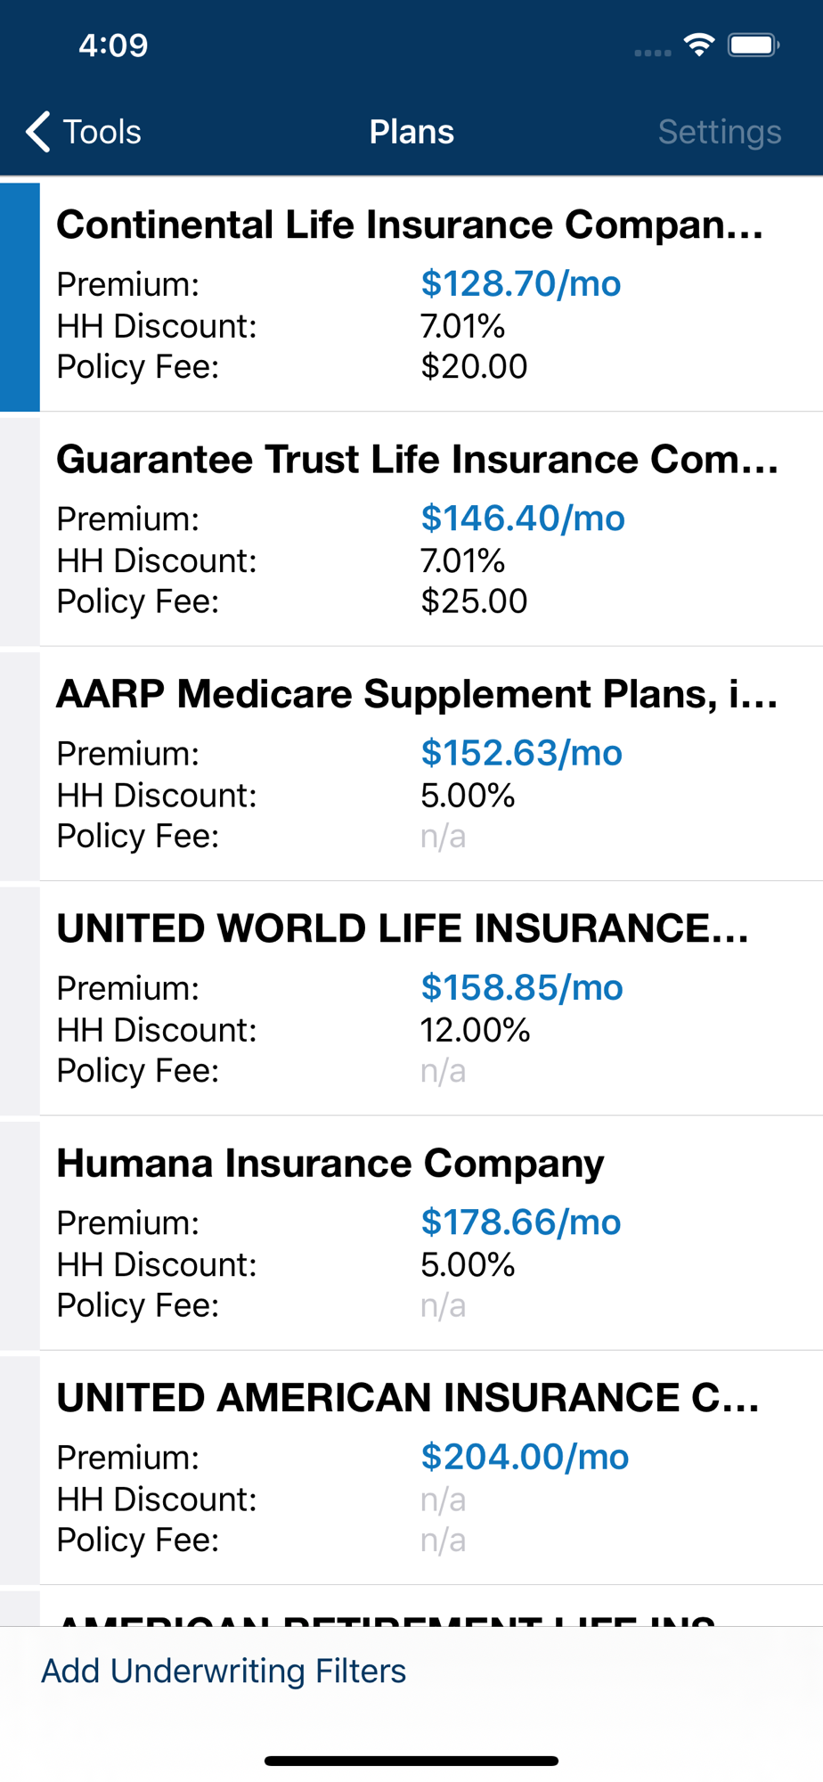Tap the $178.66/mo premium price
This screenshot has height=1782, width=823.
pyautogui.click(x=521, y=1222)
